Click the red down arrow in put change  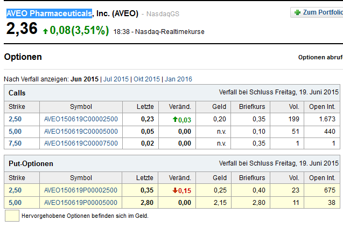click(x=176, y=190)
